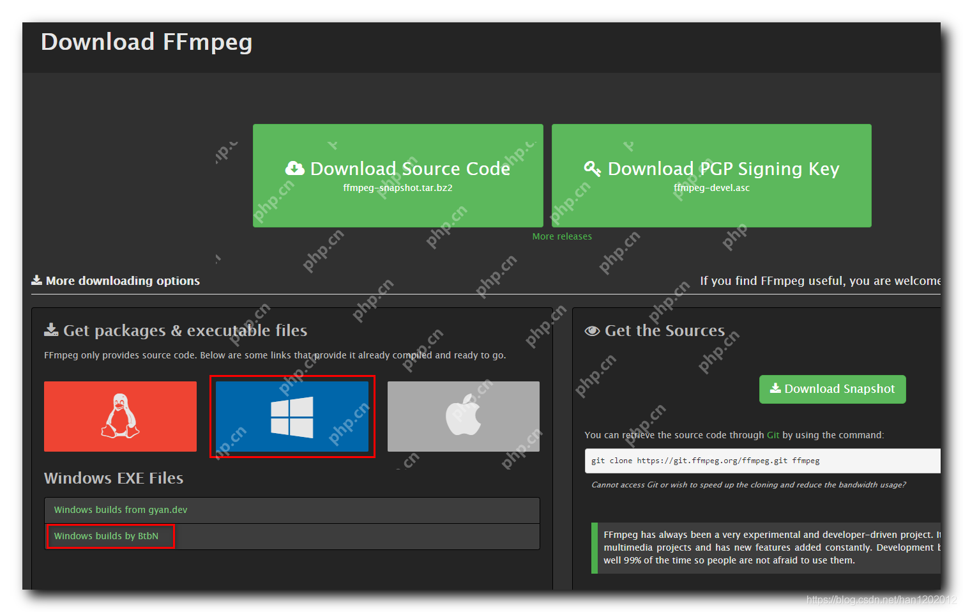Click the download icon next to More downloading options
This screenshot has width=963, height=612.
36,280
